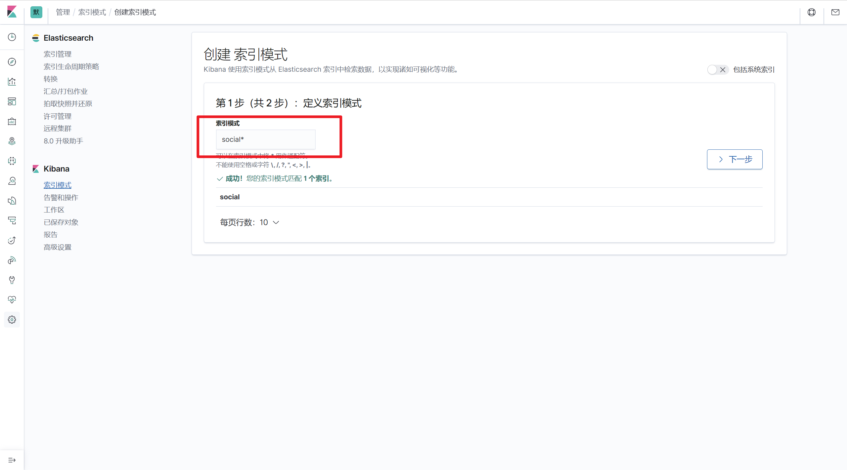Viewport: 847px width, 470px height.
Task: Open the Discover compass icon
Action: (12, 62)
